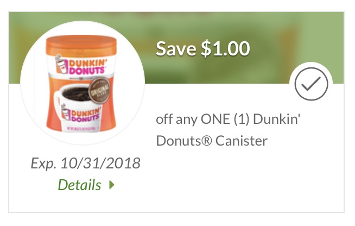The height and width of the screenshot is (226, 355).
Task: Click the Dunkin' Donuts logo on canister top
Action: click(x=81, y=66)
